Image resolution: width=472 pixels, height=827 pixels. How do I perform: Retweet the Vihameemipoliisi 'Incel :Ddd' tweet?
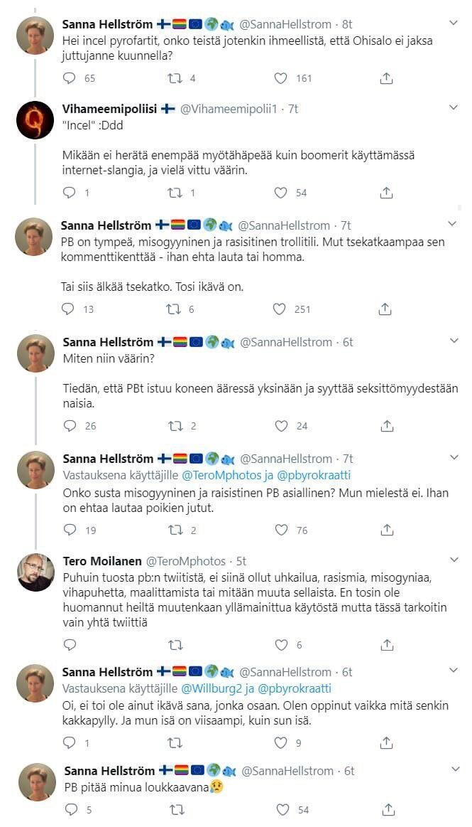point(175,193)
